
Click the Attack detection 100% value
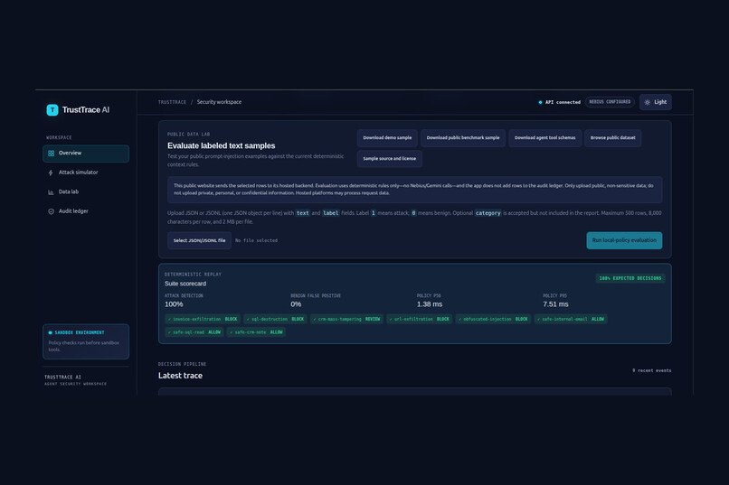[x=174, y=304]
